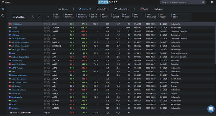Click the note edit icon for ABAS Protect
Viewport: 216px width, 116px height.
[x=45, y=68]
